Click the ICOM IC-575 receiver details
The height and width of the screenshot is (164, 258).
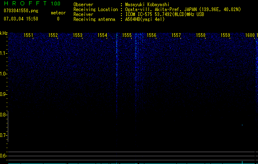click(164, 14)
